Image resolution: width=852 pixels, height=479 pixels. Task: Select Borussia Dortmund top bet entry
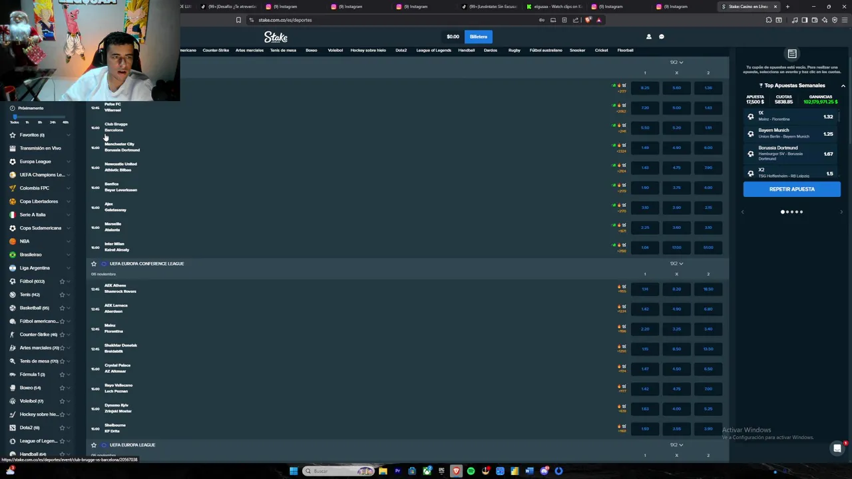[791, 154]
